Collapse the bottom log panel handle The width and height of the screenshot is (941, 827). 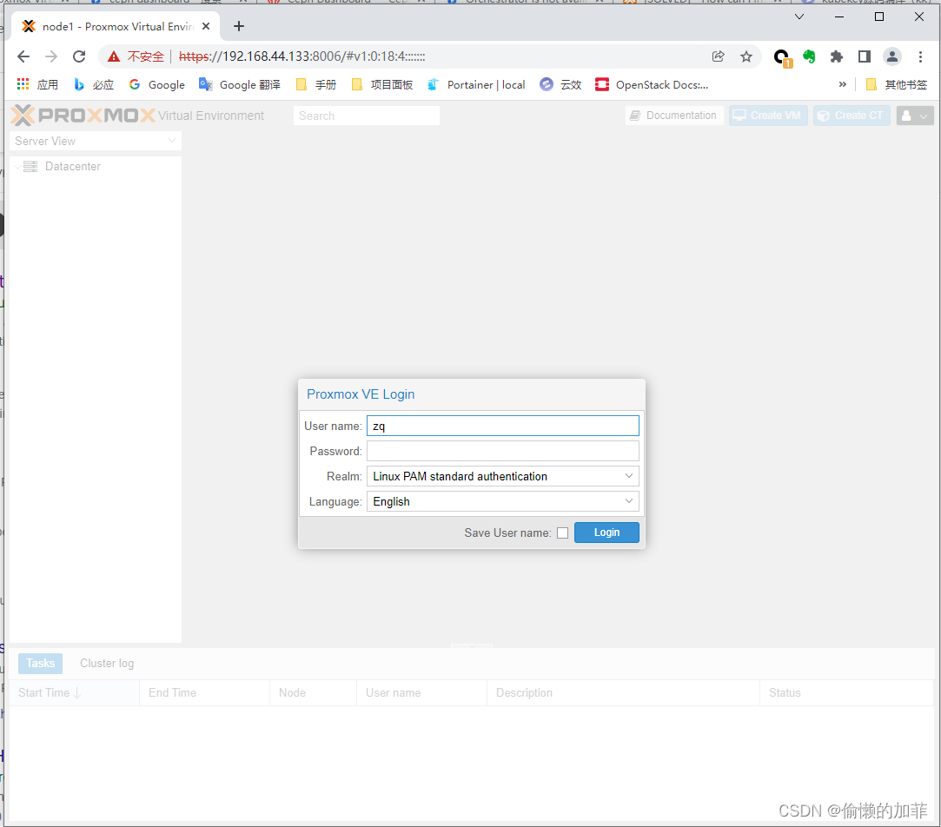(472, 646)
